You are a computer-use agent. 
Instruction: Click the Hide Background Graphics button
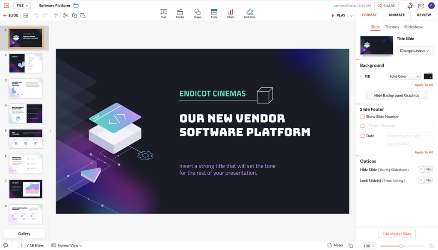coord(397,95)
